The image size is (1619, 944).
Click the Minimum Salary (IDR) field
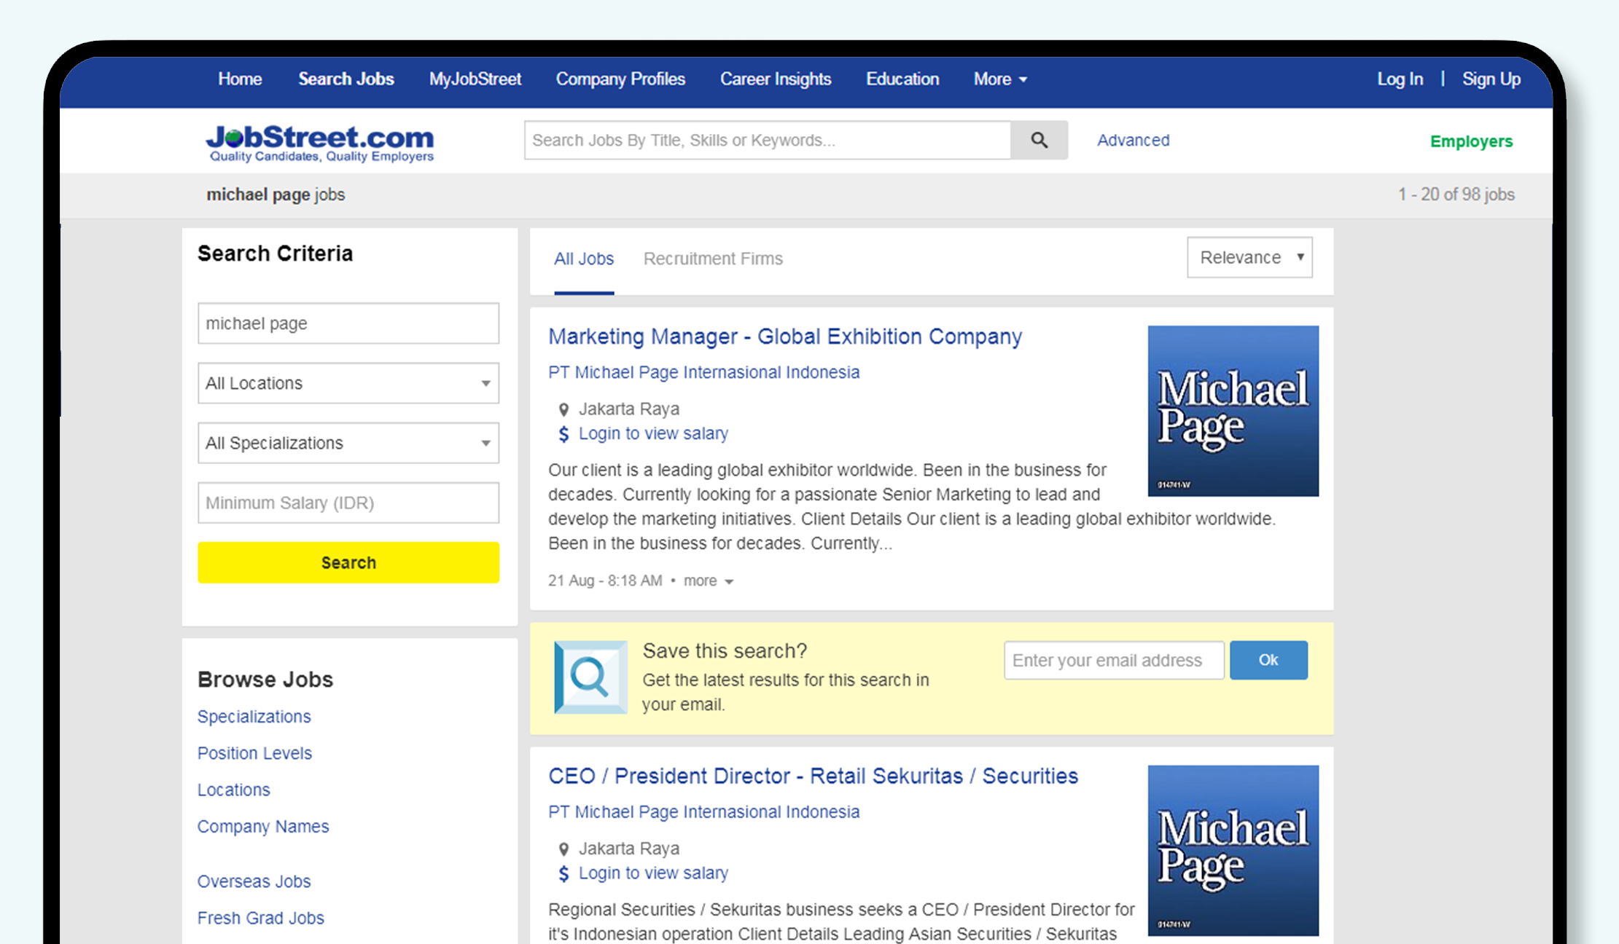pos(348,503)
